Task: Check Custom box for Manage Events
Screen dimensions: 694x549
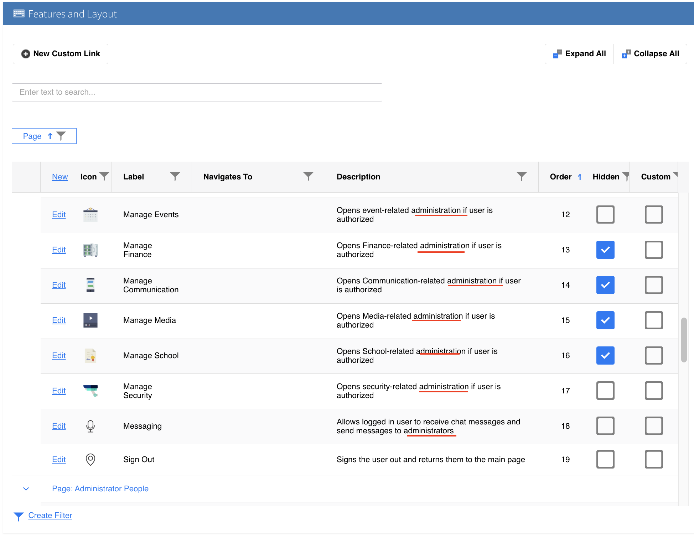Action: pos(654,215)
